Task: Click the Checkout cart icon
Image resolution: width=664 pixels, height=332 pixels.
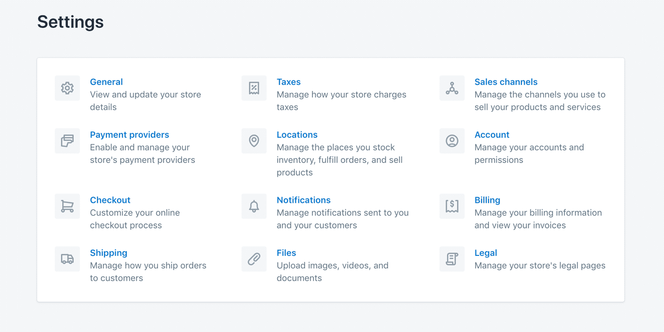Action: point(67,207)
